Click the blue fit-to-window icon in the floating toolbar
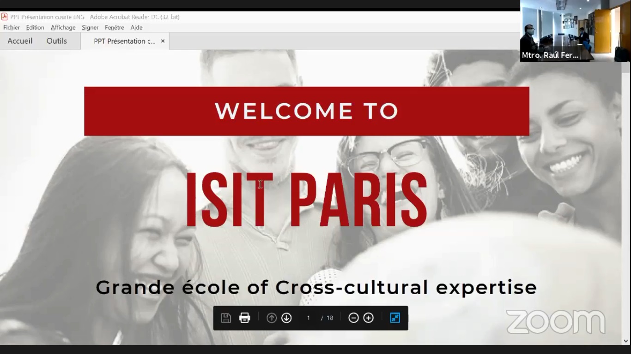631x354 pixels. point(395,318)
